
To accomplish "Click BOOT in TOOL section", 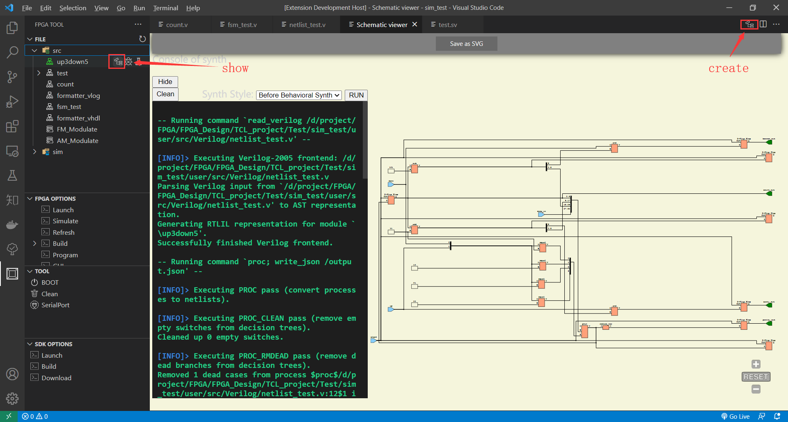I will 50,282.
